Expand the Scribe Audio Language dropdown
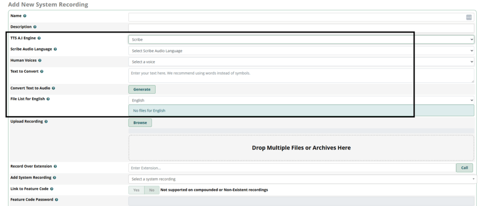 click(x=301, y=51)
